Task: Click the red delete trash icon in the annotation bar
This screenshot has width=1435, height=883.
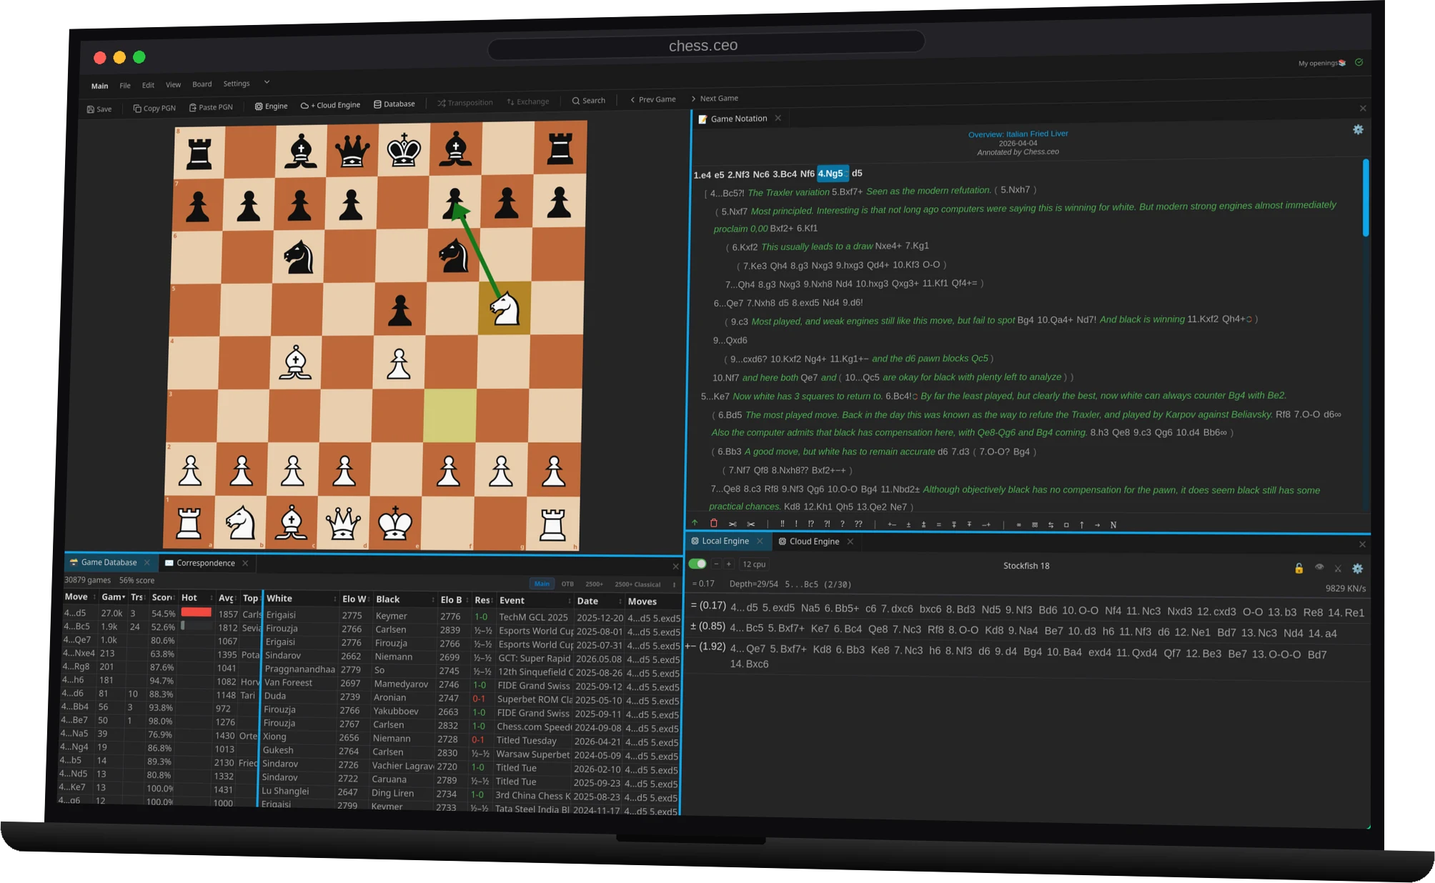Action: (713, 523)
